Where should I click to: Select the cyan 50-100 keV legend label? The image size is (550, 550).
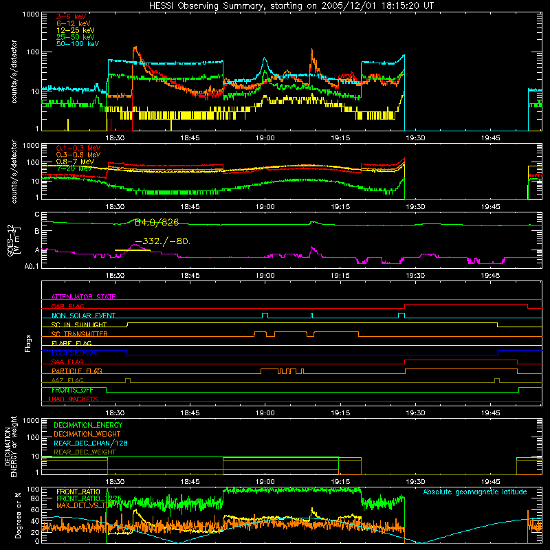pyautogui.click(x=78, y=44)
